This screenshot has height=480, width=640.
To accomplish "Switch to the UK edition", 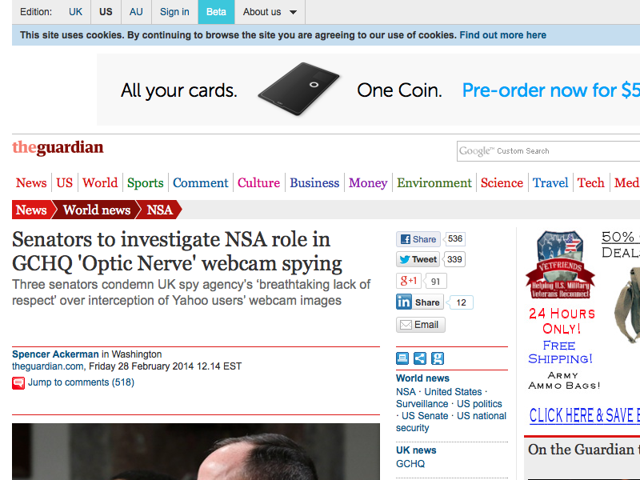I will click(x=75, y=12).
